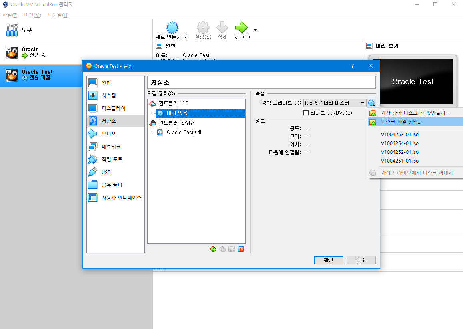Select the empty (비어 있음) optical drive
Viewport: 463px width, 329px height.
pyautogui.click(x=200, y=113)
